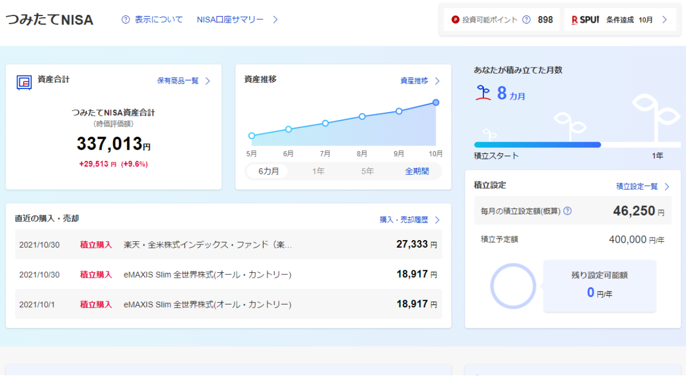
Task: Click the help icon next to 投資可能ポイント
Action: [x=526, y=20]
